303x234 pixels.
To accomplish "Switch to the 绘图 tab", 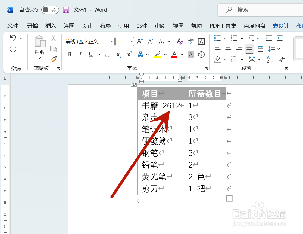I will point(69,26).
